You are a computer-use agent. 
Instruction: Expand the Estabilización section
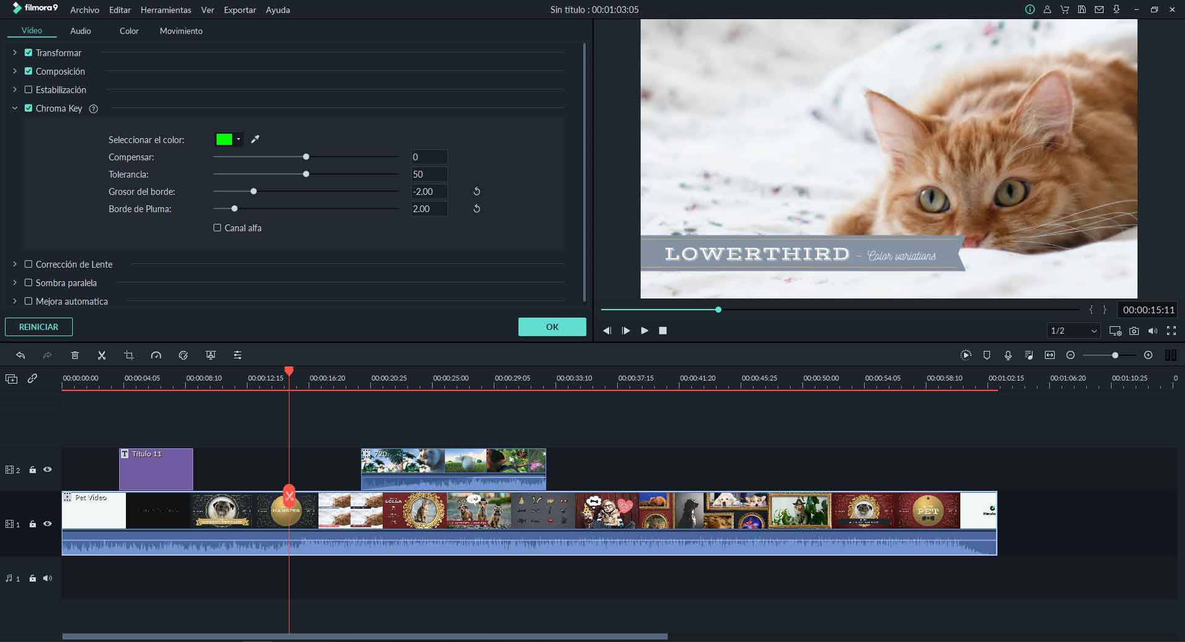click(15, 90)
